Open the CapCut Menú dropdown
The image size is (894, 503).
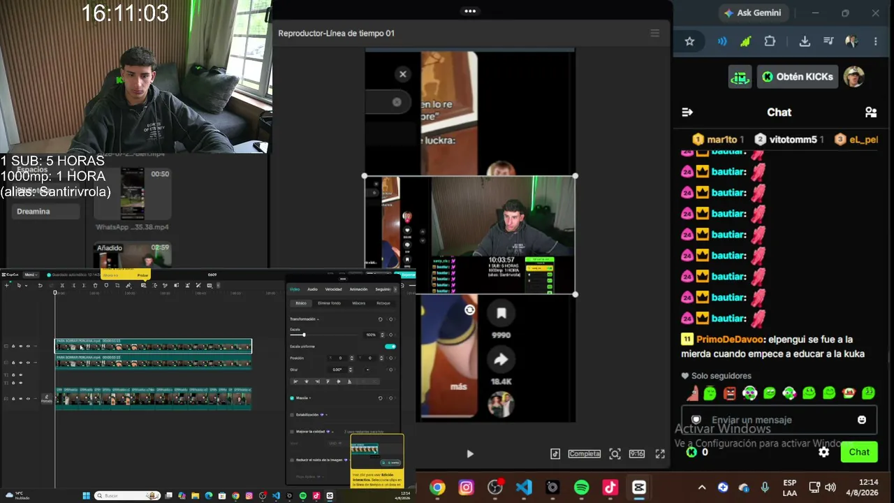click(x=30, y=275)
